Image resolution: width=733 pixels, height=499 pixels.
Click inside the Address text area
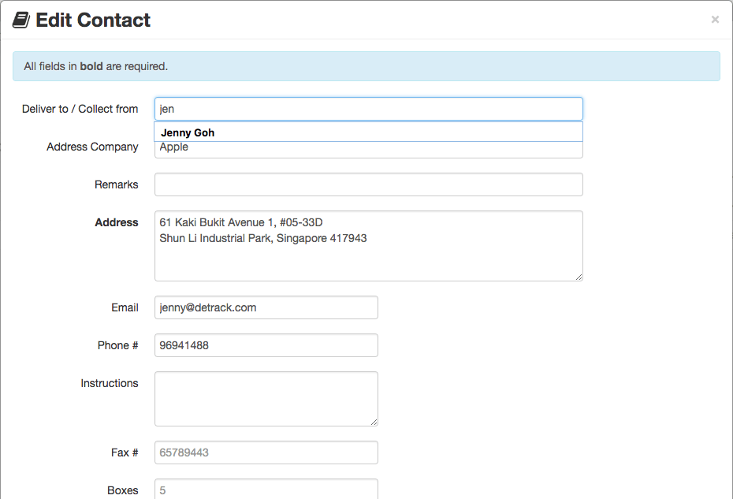pos(368,246)
